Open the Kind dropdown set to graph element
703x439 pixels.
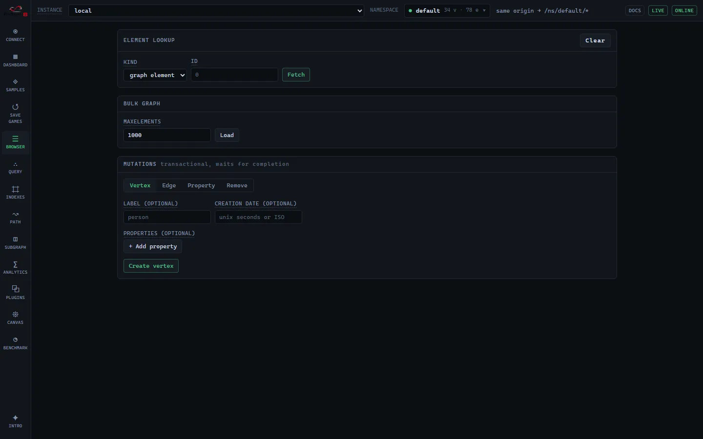click(x=155, y=75)
